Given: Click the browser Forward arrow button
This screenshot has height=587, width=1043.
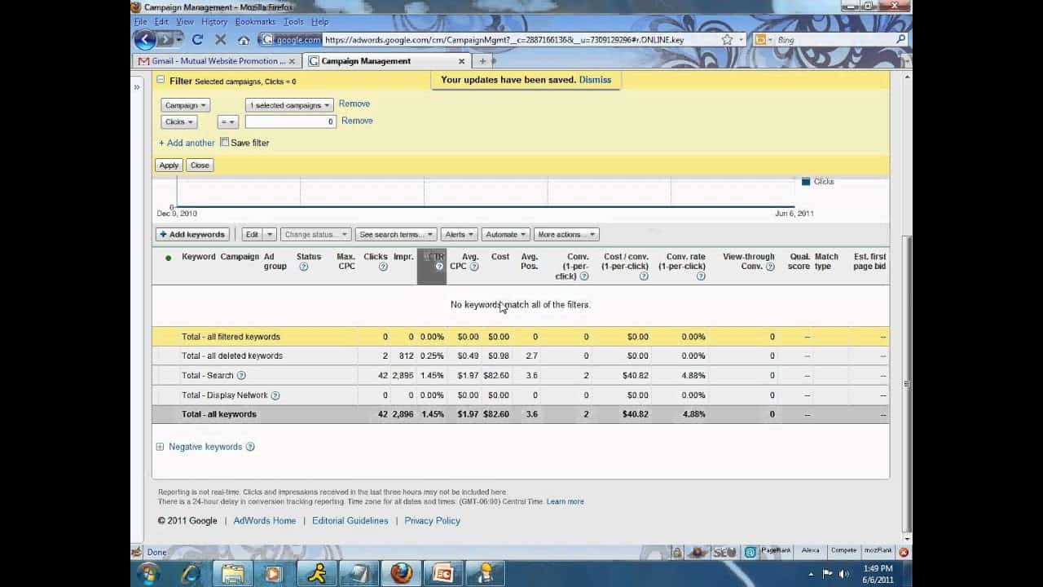Looking at the screenshot, I should (166, 39).
